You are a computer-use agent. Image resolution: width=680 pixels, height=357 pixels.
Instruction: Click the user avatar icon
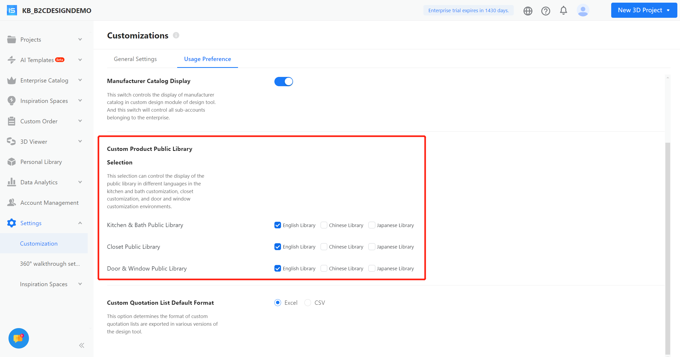[583, 11]
